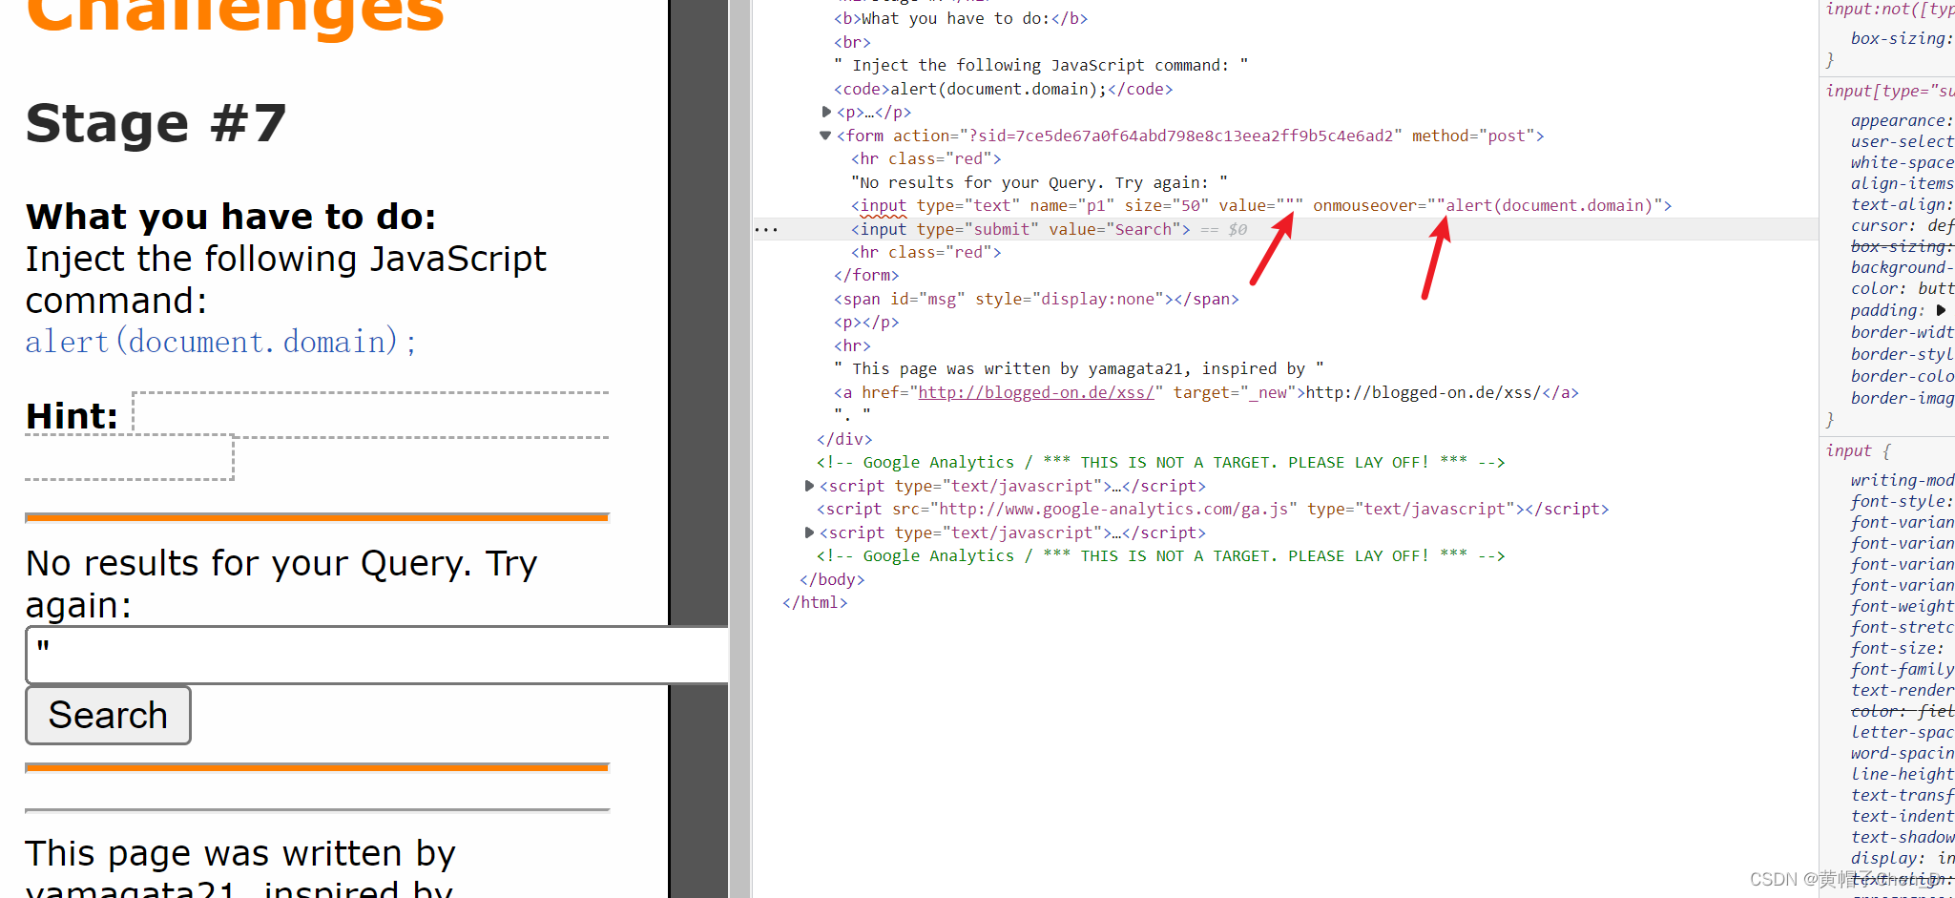
Task: Select the closing </form> tag
Action: point(866,275)
